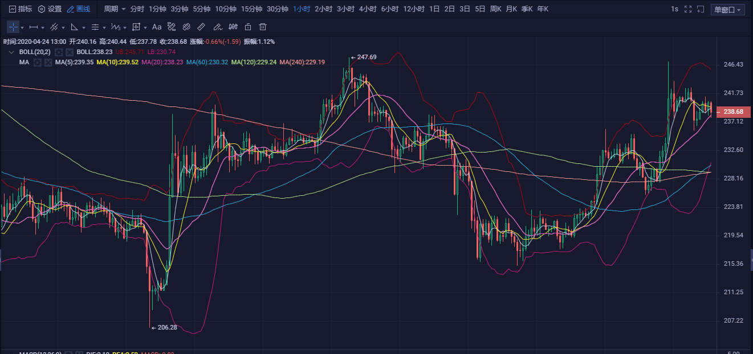
Task: Click the link drawings icon
Action: coord(186,27)
